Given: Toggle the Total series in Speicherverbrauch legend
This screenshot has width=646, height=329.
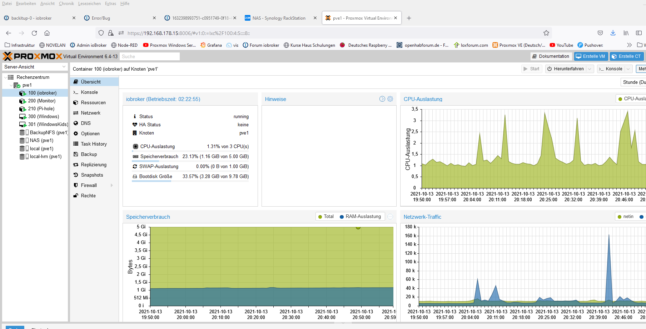Looking at the screenshot, I should point(326,217).
